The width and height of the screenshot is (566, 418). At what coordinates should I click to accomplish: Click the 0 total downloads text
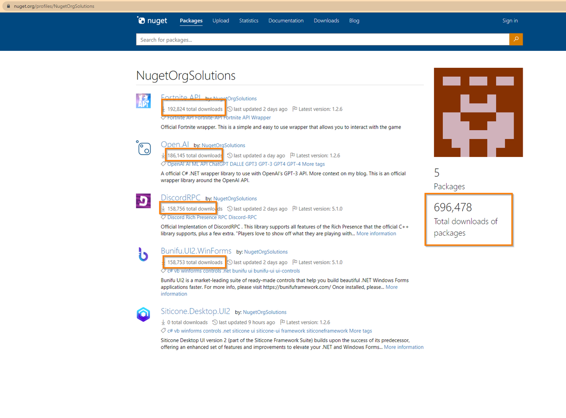[187, 322]
